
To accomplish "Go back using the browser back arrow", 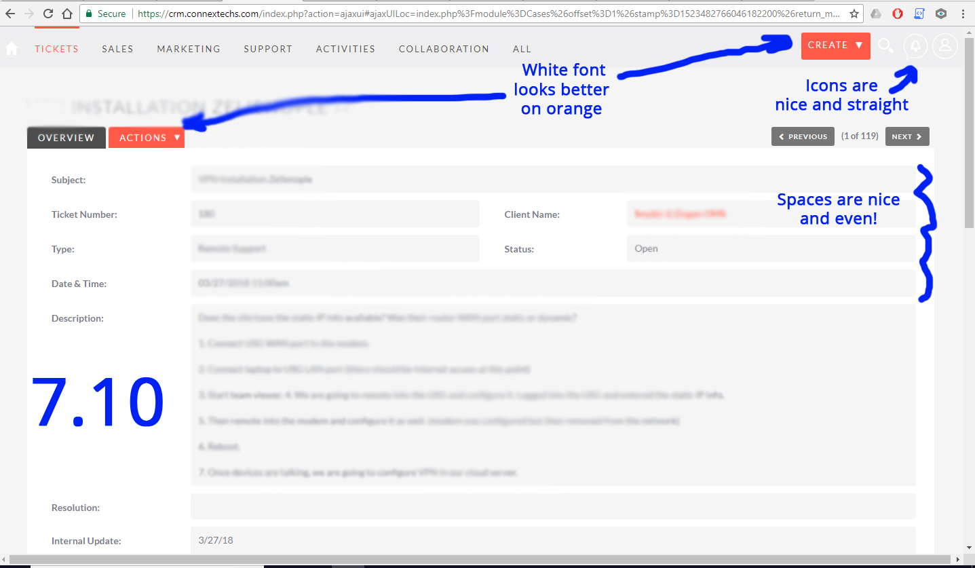I will [x=11, y=13].
